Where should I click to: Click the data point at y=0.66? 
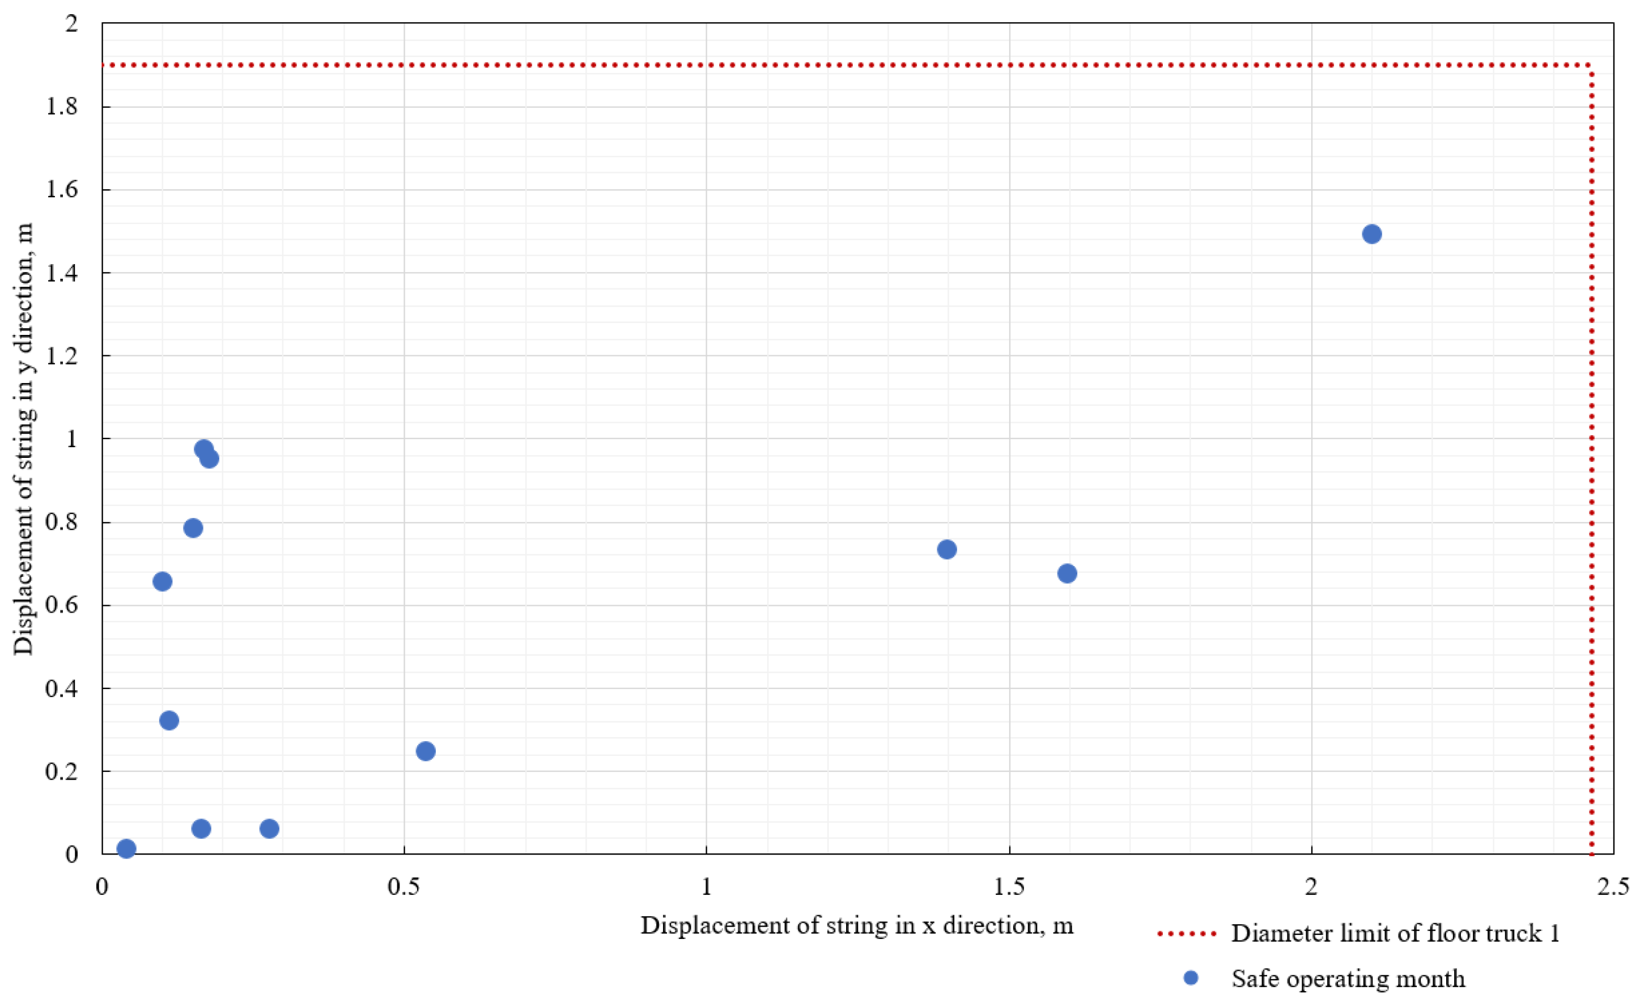point(162,581)
